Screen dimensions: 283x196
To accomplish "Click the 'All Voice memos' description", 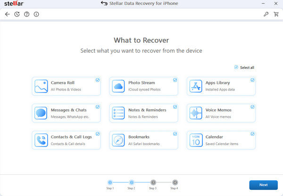I will coord(218,117).
